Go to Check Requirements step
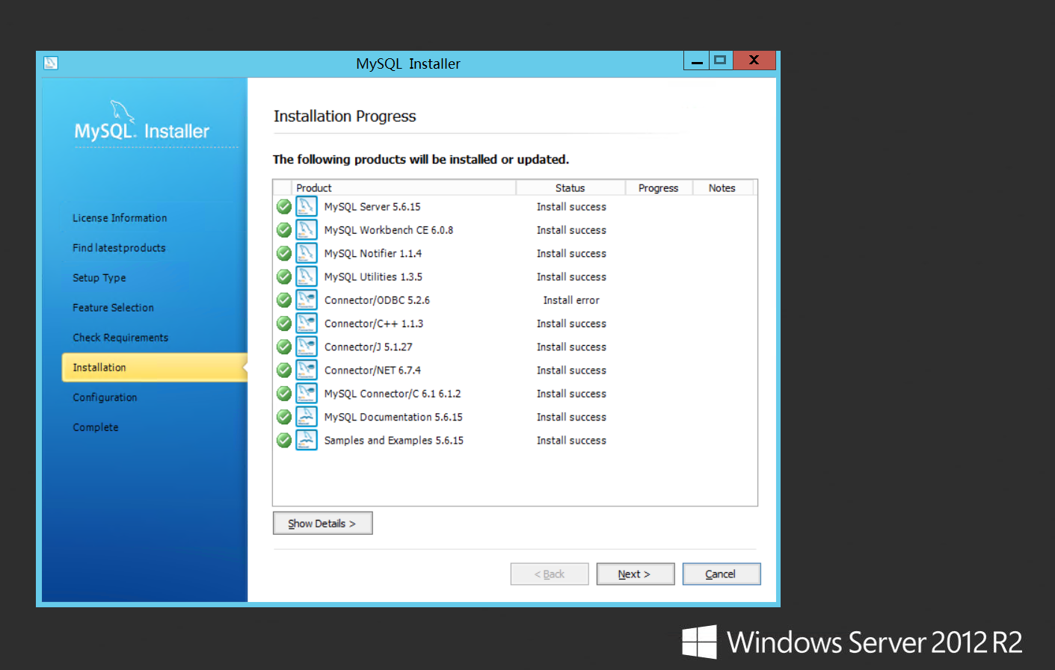This screenshot has width=1055, height=670. point(120,338)
